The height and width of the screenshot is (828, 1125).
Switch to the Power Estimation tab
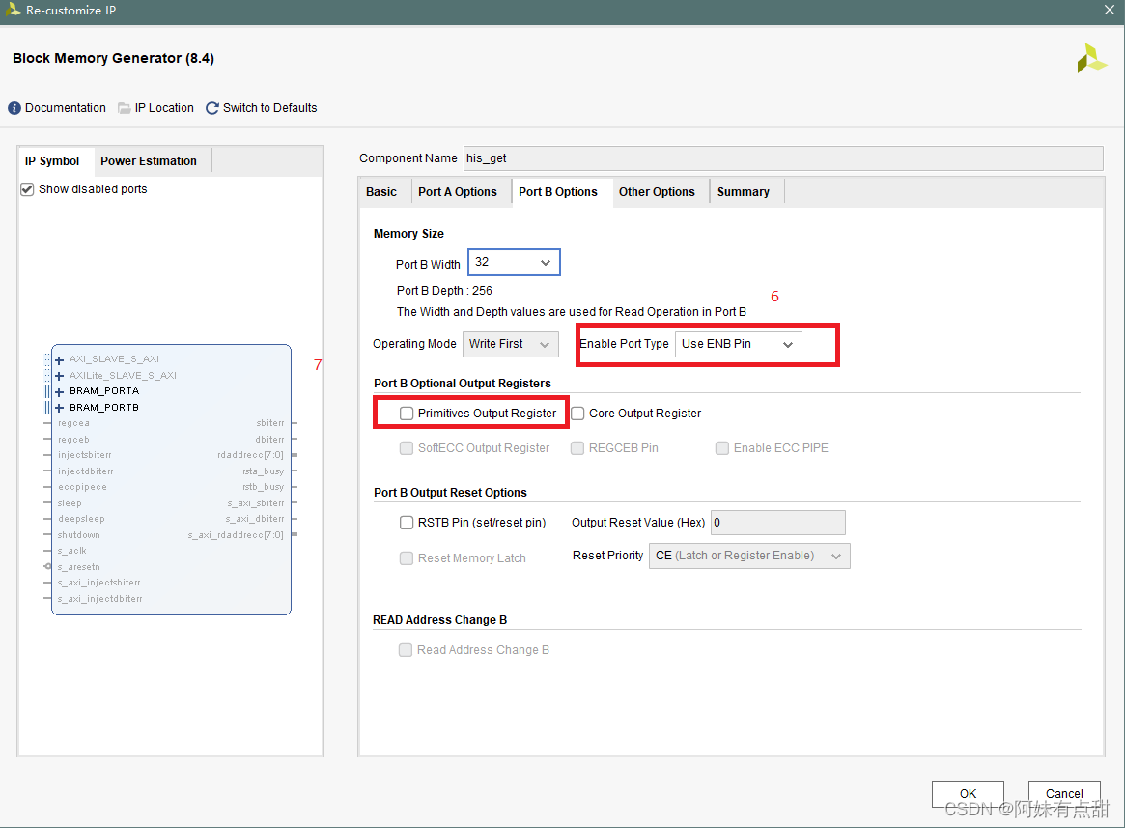149,161
